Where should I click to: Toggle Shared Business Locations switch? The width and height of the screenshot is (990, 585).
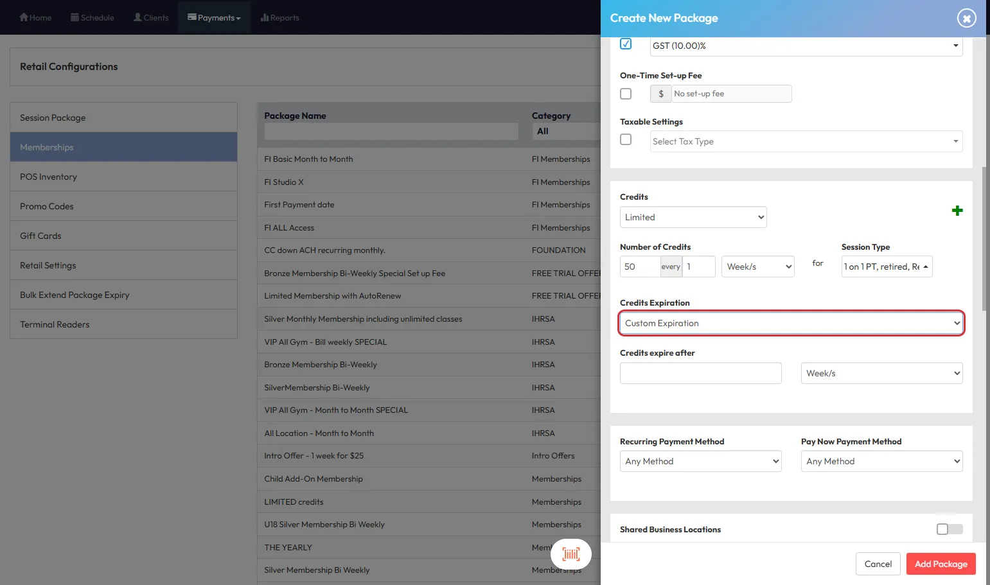(x=949, y=529)
